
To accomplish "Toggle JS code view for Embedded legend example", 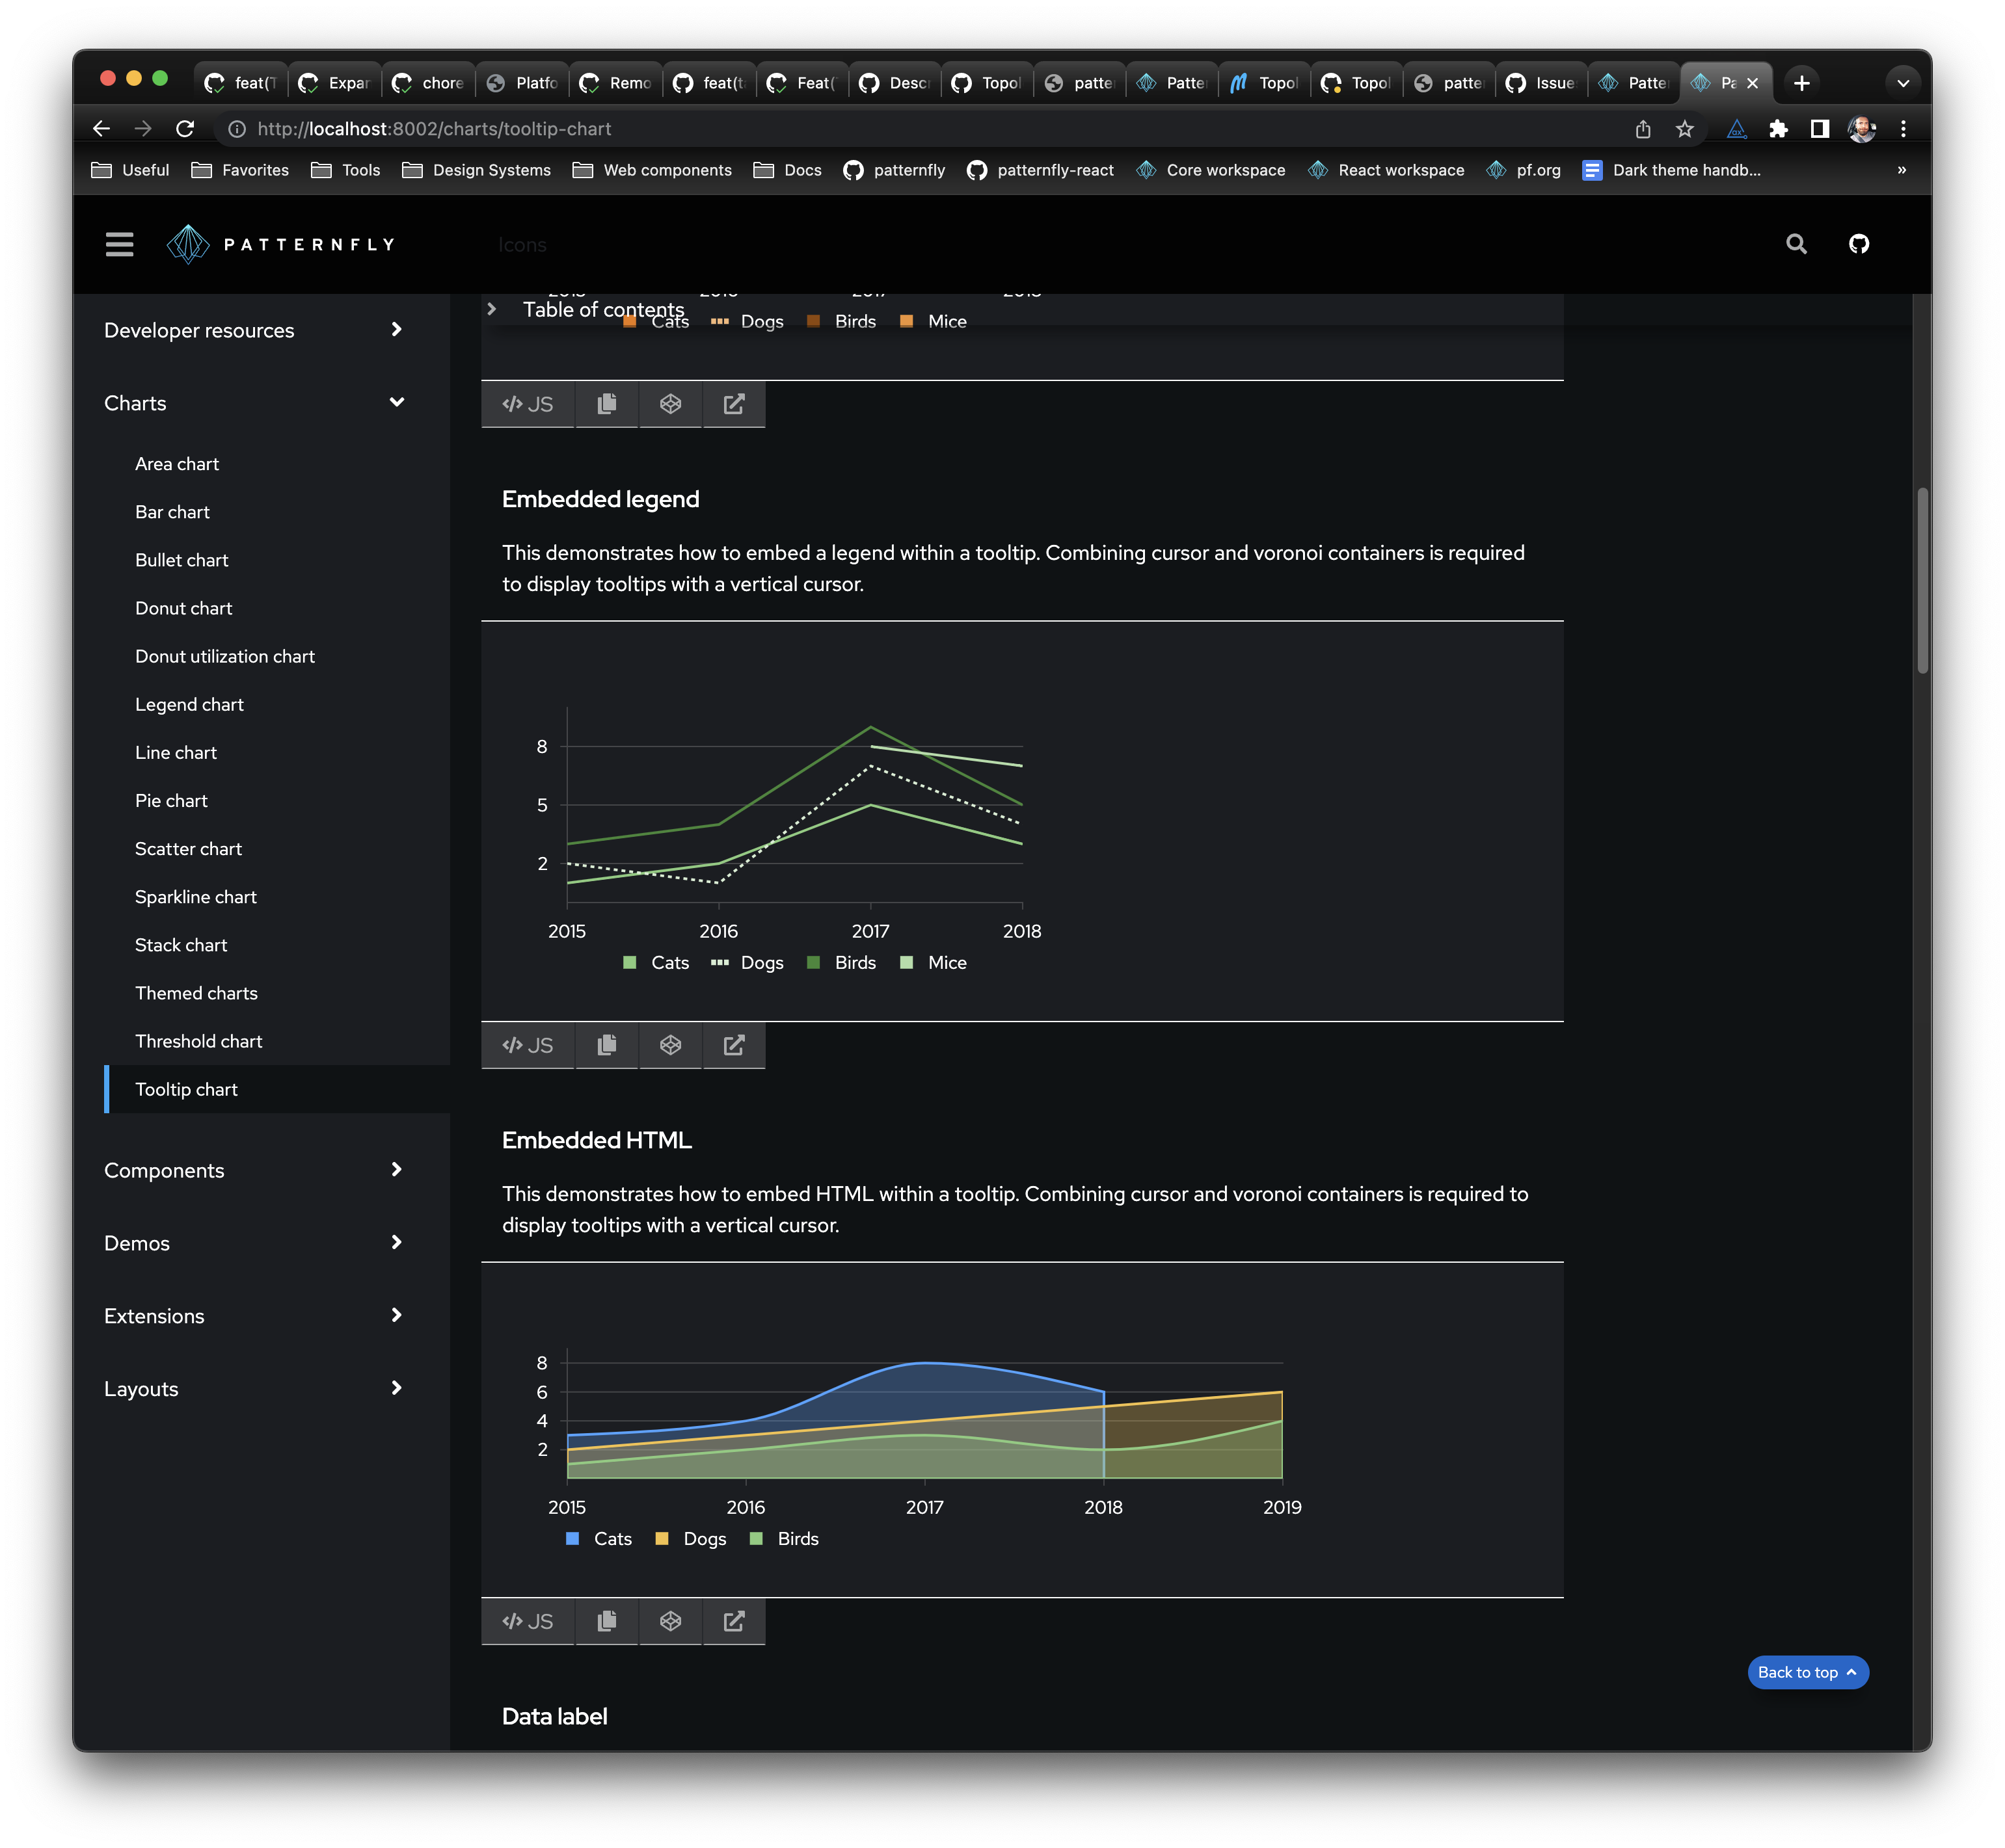I will (527, 1045).
